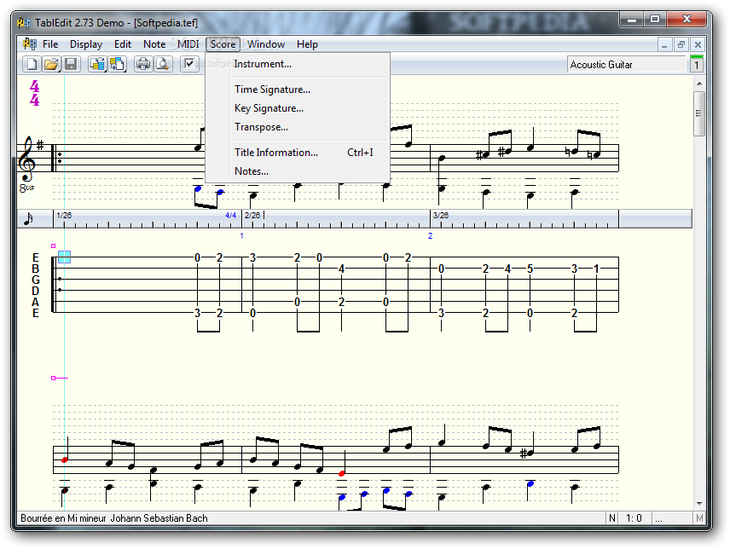Click fret number 5 on the B string
730x549 pixels.
[x=530, y=269]
